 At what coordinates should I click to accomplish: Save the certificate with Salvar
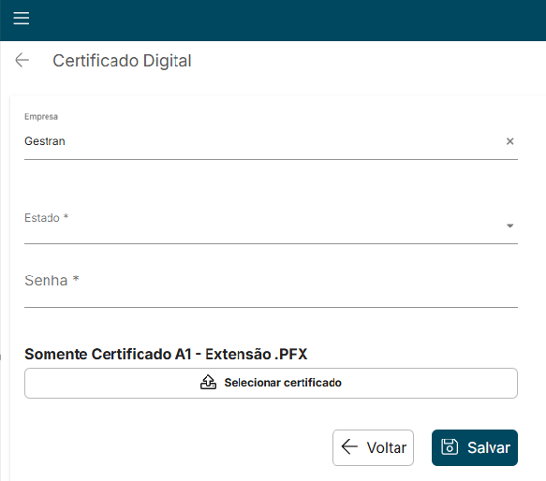[475, 447]
